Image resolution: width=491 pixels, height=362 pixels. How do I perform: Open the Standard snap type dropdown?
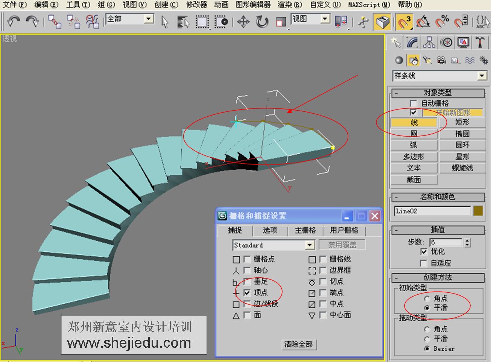[309, 245]
